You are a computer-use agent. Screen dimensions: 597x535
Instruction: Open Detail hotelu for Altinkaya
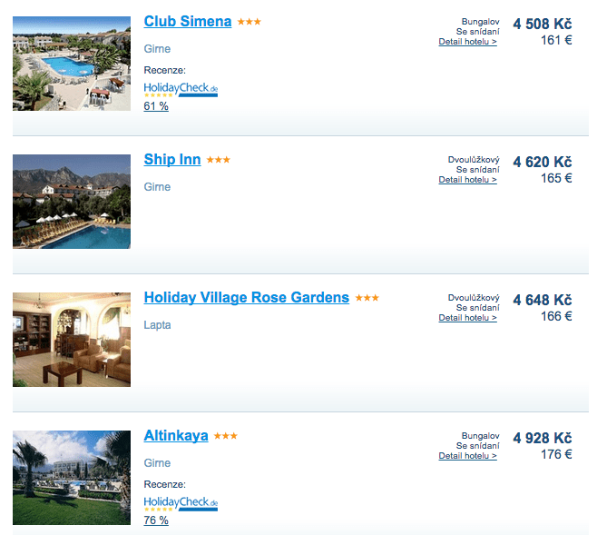point(467,456)
